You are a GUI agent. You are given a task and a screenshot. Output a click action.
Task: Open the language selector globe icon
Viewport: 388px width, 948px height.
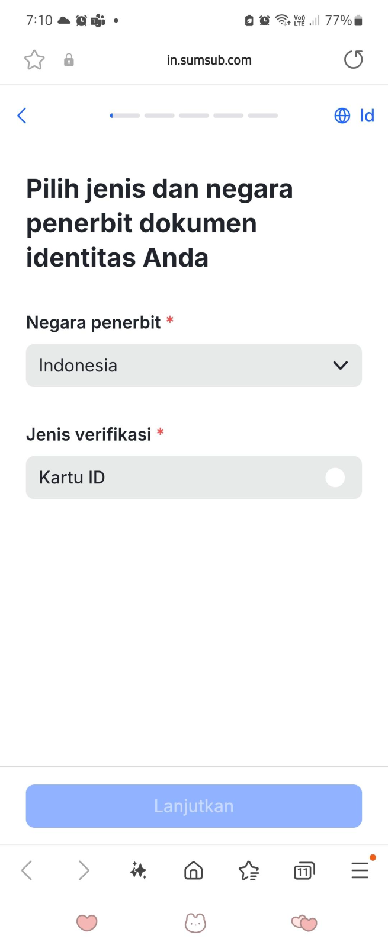click(342, 116)
